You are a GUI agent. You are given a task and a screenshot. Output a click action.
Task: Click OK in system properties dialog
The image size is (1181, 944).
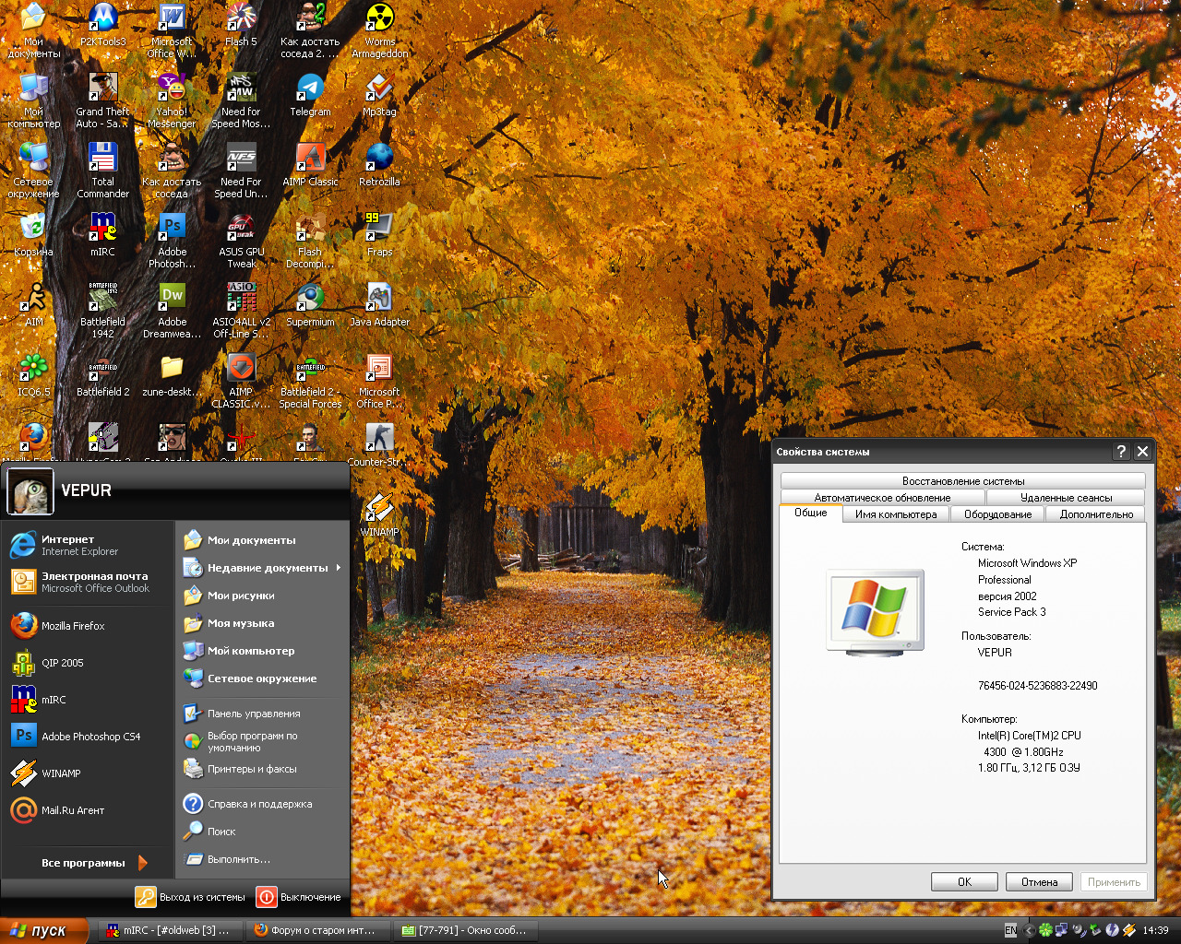(964, 882)
